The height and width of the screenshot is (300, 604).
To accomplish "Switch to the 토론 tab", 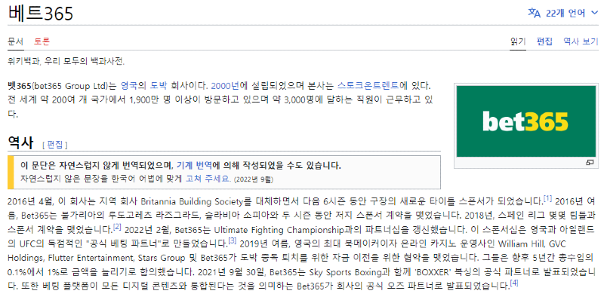I will click(42, 41).
